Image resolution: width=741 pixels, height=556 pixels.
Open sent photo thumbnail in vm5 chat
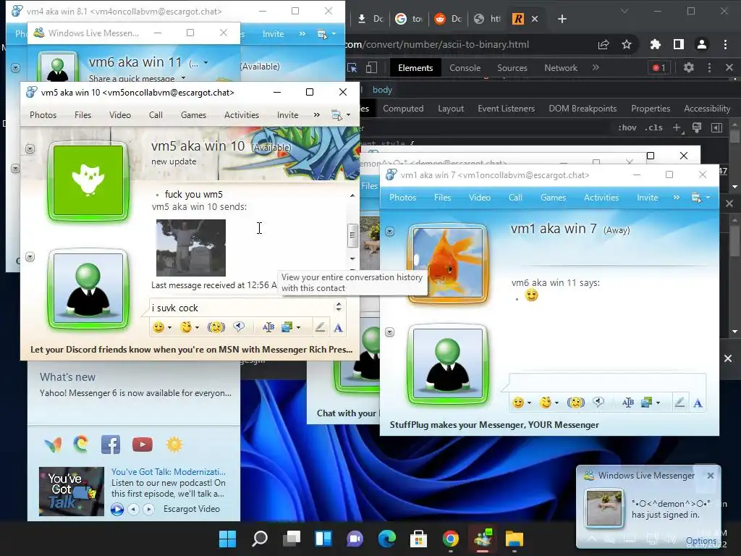click(191, 248)
